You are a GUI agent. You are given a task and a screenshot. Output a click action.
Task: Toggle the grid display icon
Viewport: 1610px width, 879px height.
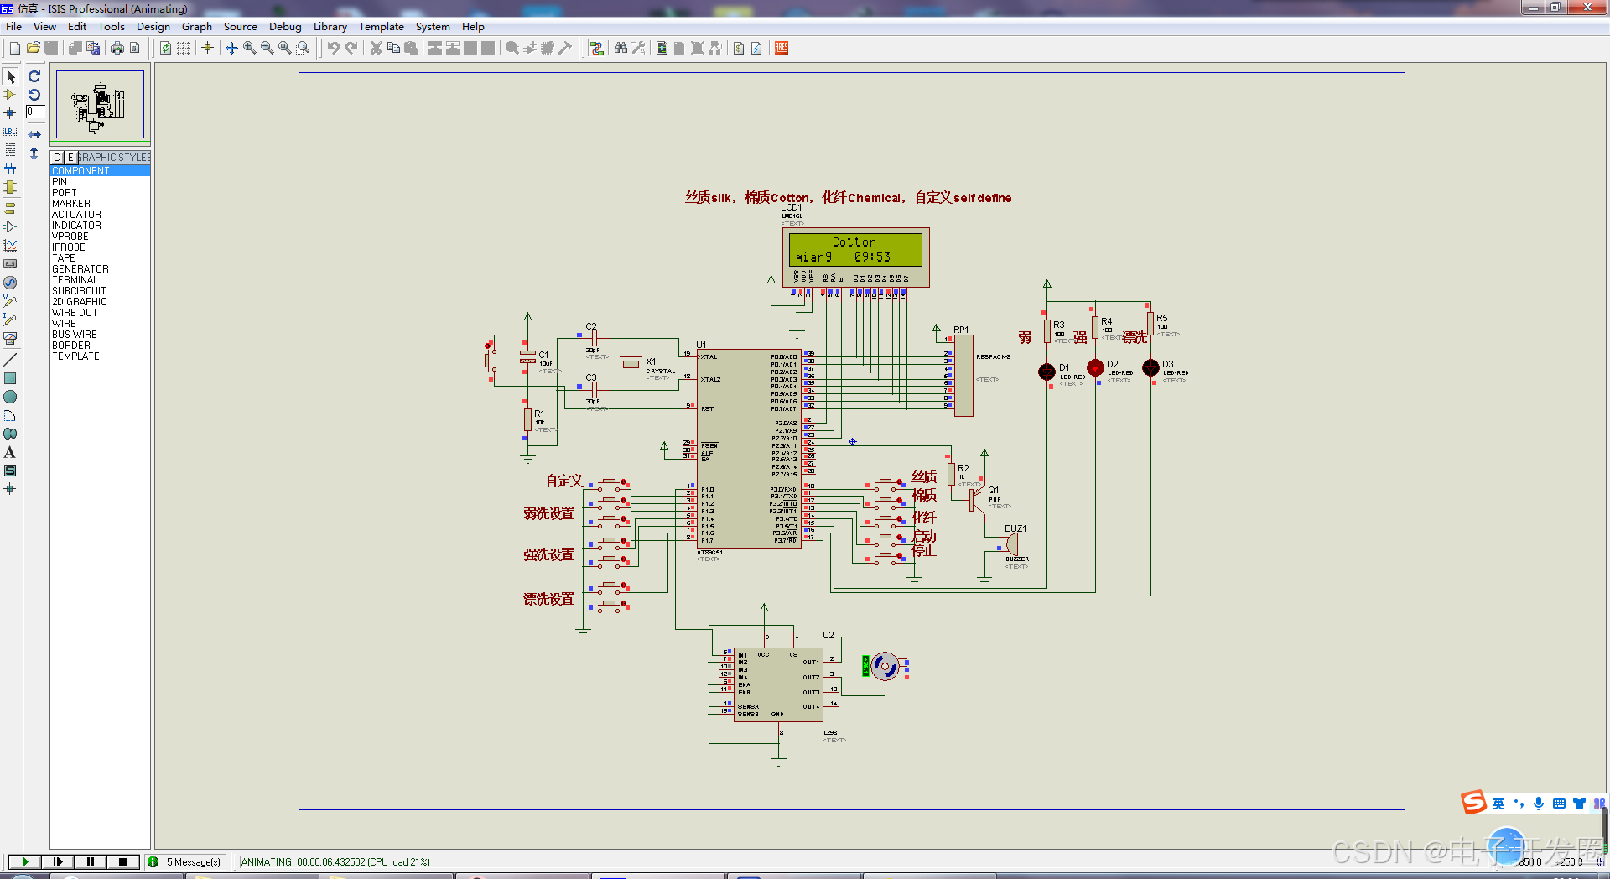(184, 48)
